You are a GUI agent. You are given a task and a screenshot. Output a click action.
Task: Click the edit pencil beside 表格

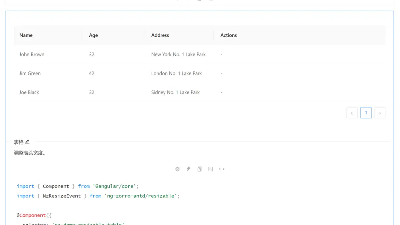pyautogui.click(x=27, y=142)
